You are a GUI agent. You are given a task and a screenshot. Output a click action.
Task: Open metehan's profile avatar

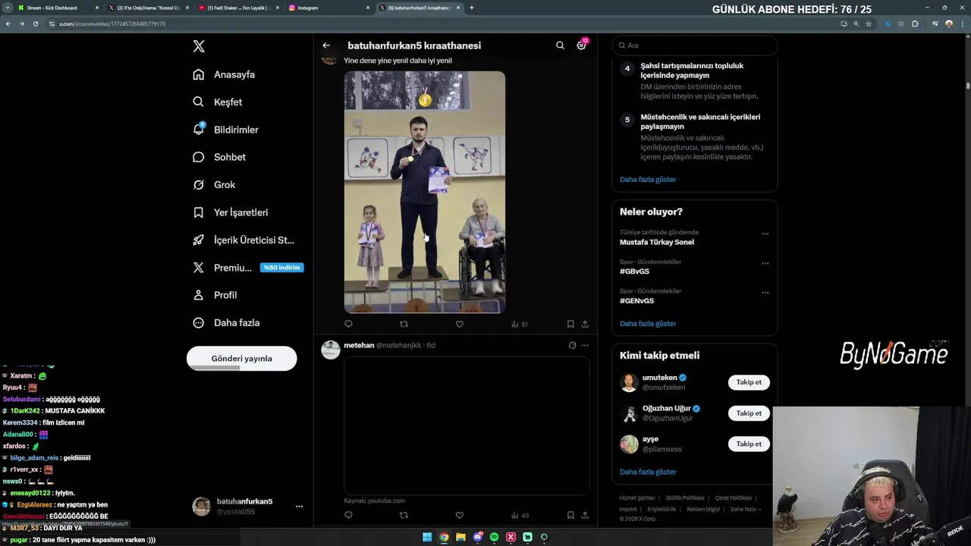pyautogui.click(x=331, y=350)
